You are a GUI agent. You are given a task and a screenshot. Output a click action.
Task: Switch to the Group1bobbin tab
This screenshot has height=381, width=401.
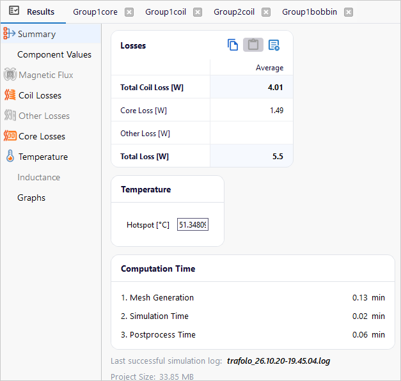[310, 12]
